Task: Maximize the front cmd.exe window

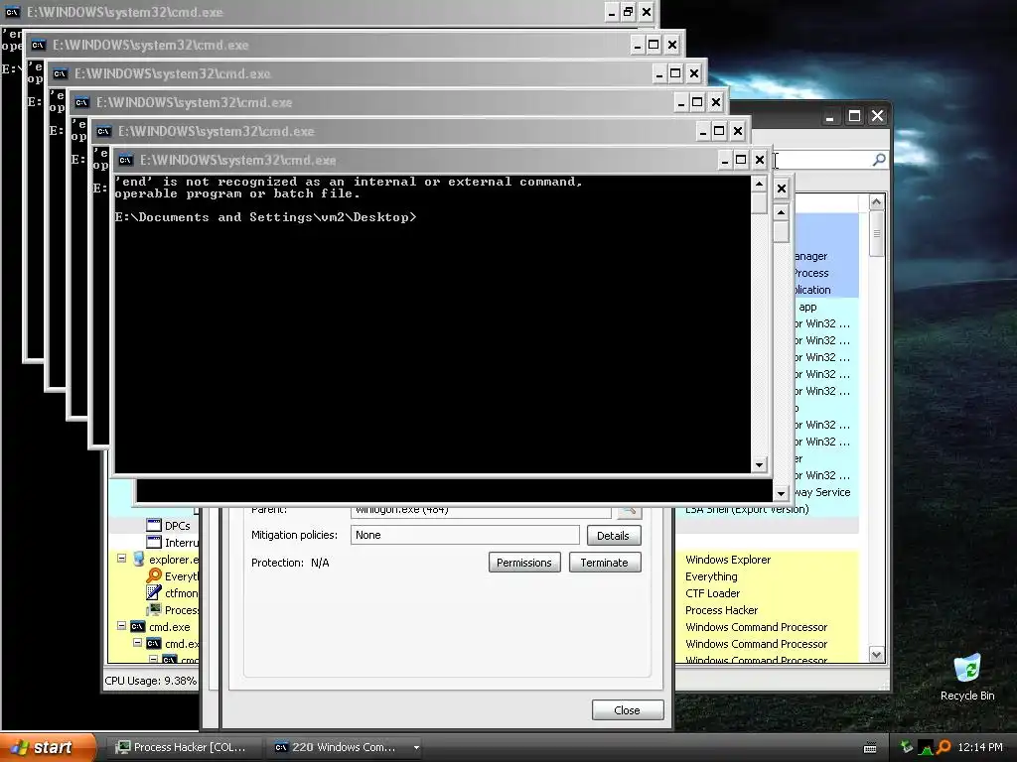Action: coord(741,160)
